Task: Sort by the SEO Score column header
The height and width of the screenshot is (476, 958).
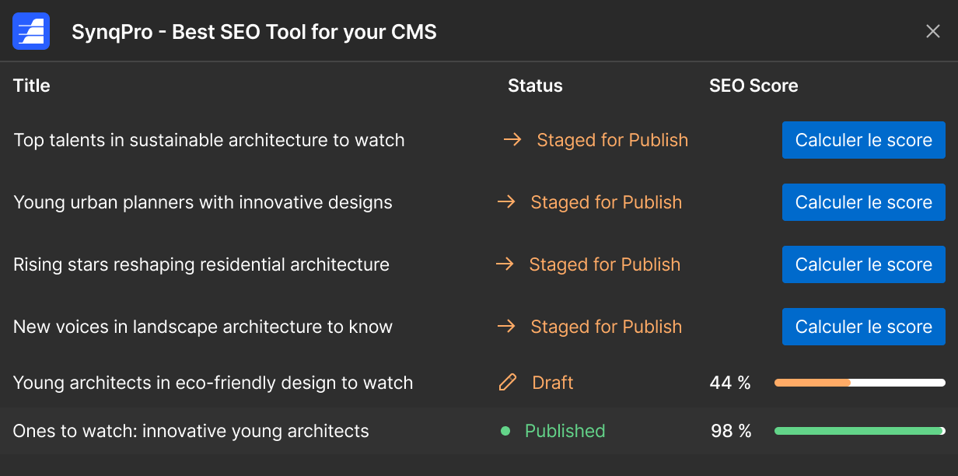Action: point(753,86)
